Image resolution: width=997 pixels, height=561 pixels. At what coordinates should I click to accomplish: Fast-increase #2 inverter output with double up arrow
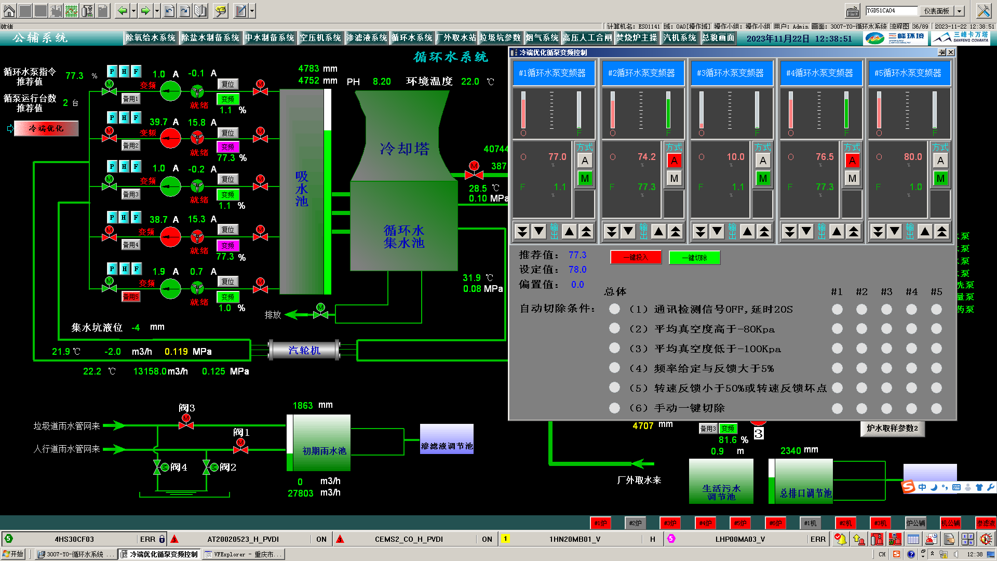(x=675, y=231)
